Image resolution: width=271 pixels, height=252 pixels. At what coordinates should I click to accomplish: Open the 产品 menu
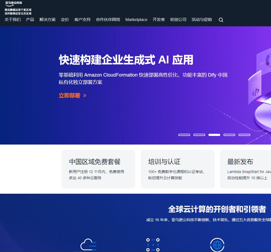pos(30,20)
